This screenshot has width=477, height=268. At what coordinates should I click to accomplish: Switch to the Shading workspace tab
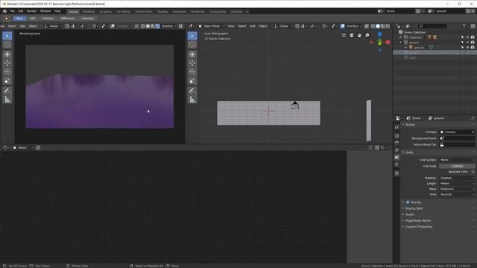tap(162, 12)
